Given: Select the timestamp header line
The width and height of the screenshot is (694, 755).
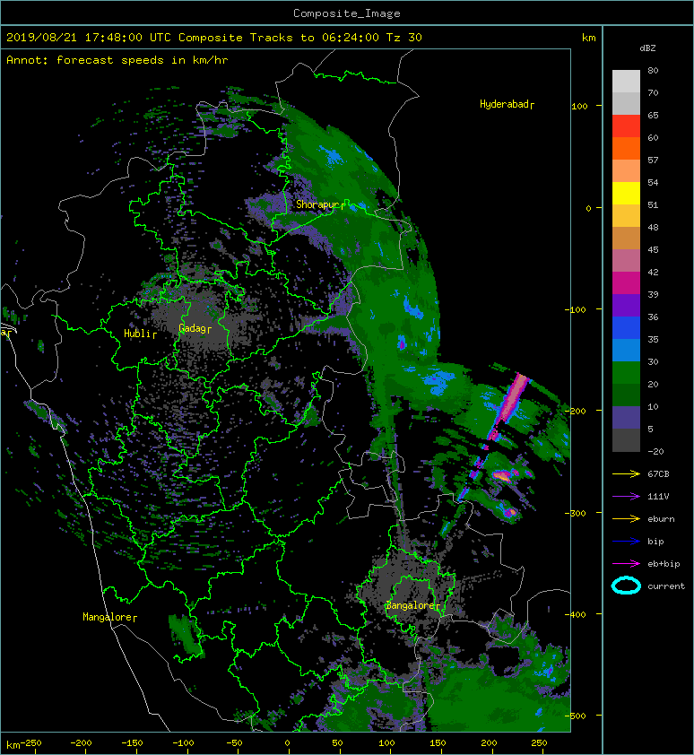Looking at the screenshot, I should (213, 38).
